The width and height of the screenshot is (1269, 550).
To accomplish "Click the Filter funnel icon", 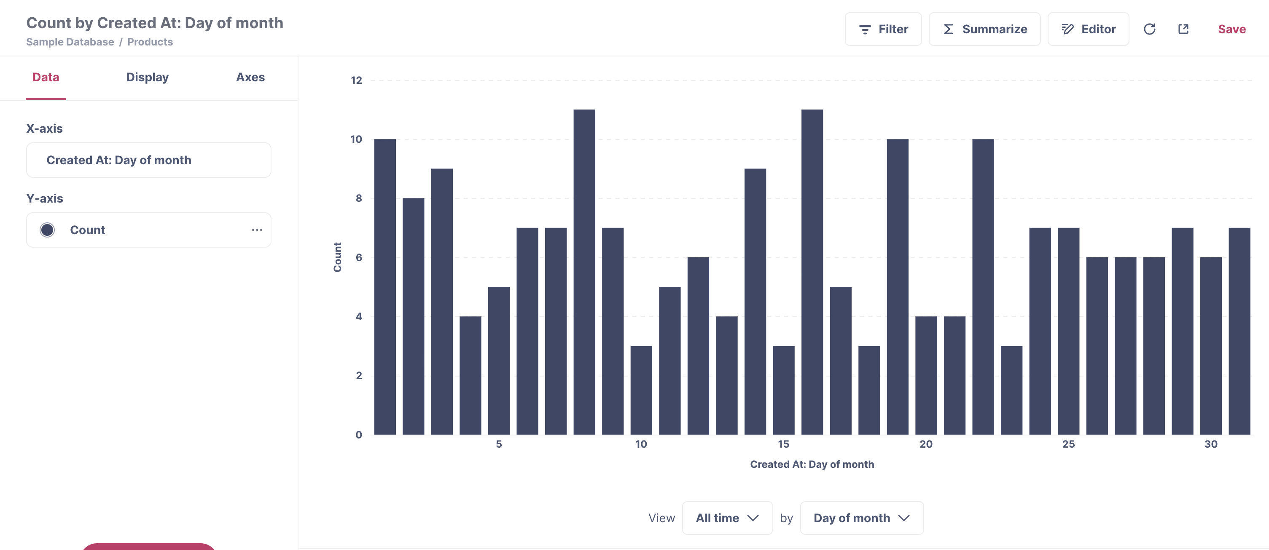I will [865, 29].
